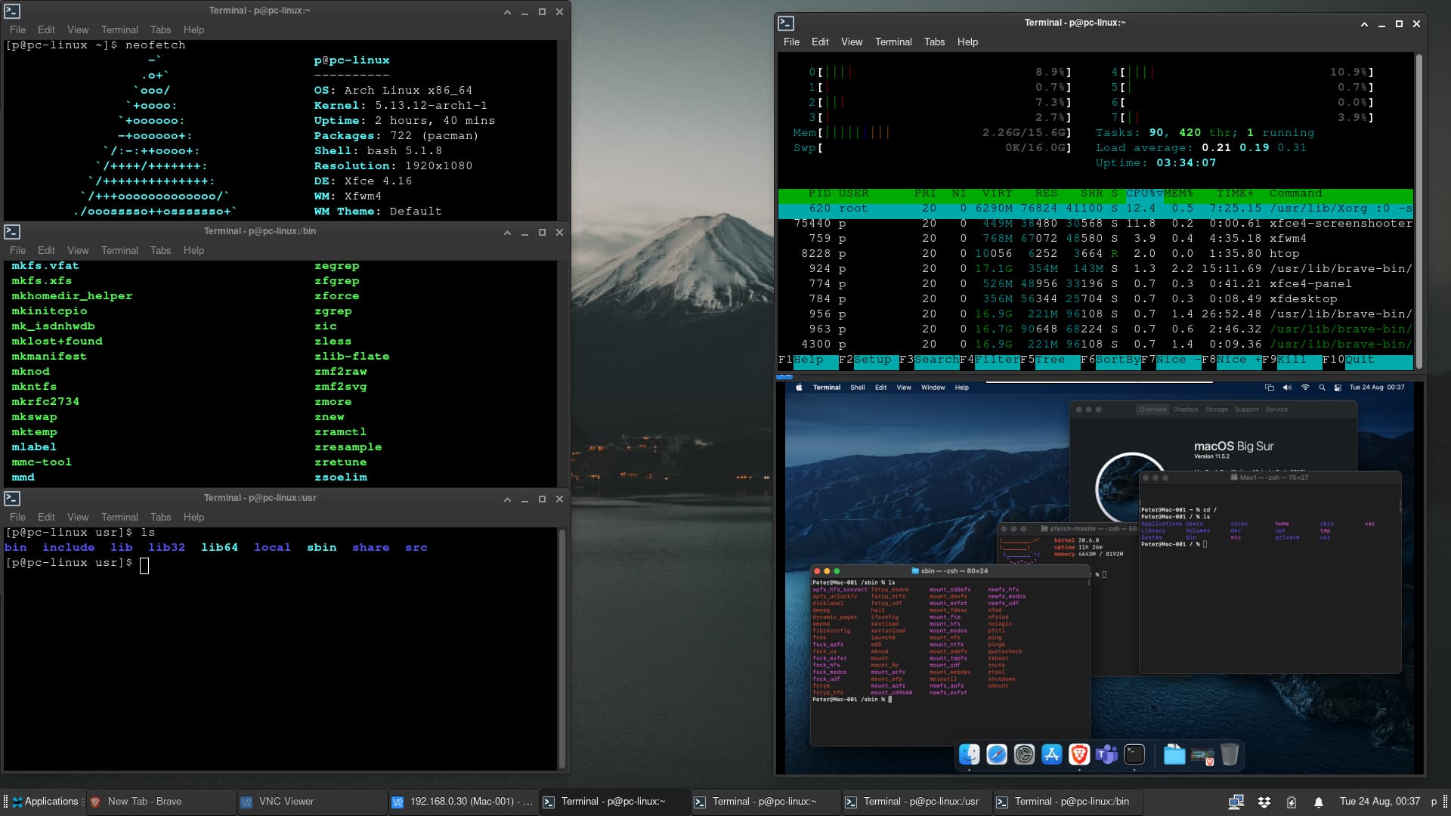Open System Preferences in the macOS dock
Image resolution: width=1451 pixels, height=816 pixels.
1024,754
